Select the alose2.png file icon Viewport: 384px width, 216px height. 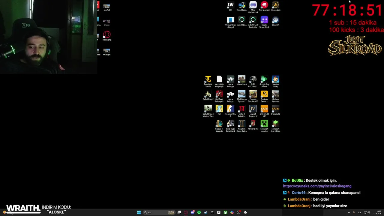107,36
